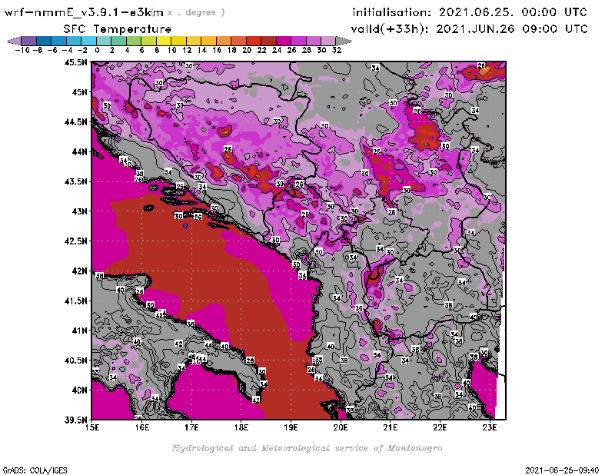Select the 39.5N latitude axis label
This screenshot has width=615, height=475.
tap(76, 420)
